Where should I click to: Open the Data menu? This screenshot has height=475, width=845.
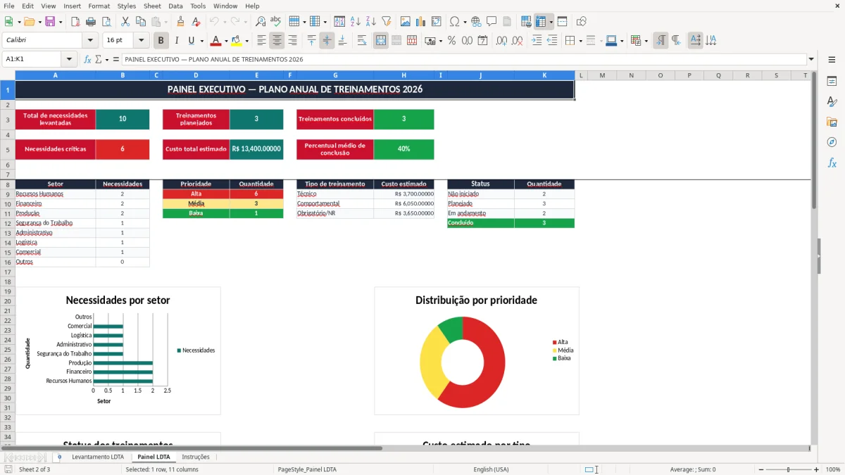pos(175,6)
